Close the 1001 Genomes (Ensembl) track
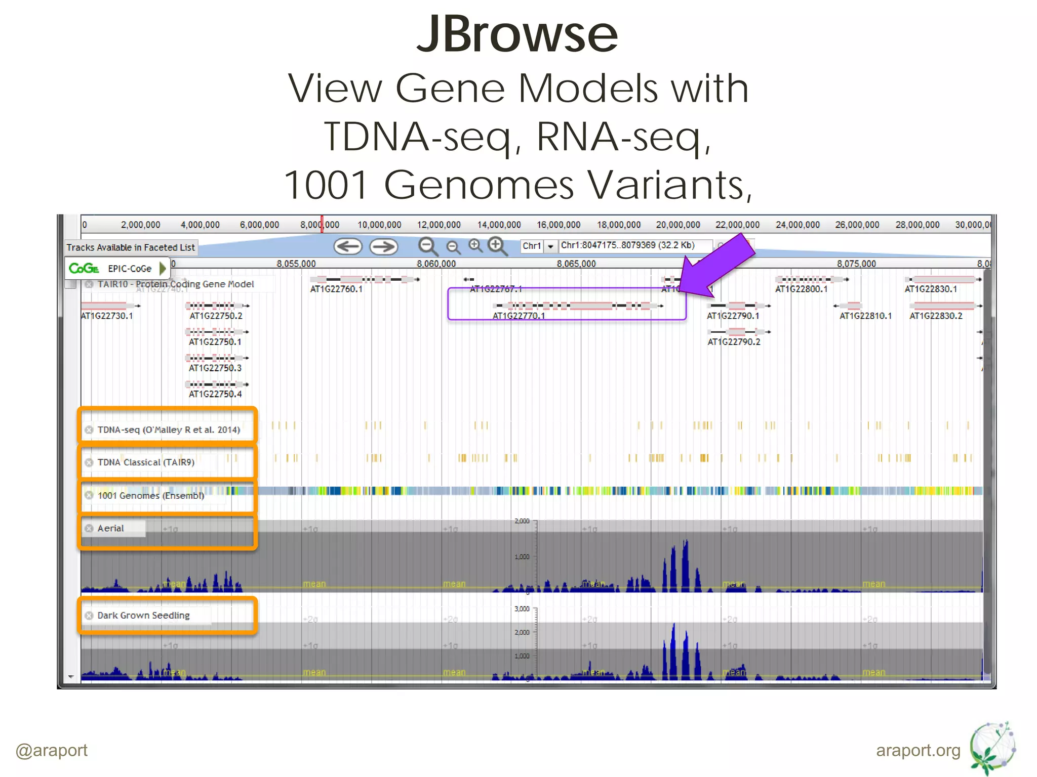This screenshot has height=777, width=1037. (x=89, y=495)
